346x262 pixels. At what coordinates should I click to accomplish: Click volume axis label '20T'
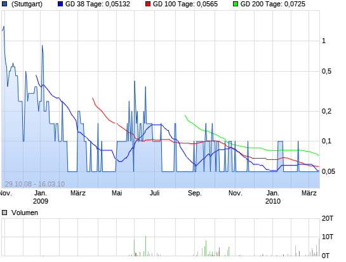click(328, 218)
